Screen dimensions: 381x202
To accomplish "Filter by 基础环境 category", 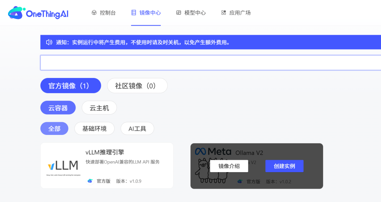I will [x=94, y=129].
